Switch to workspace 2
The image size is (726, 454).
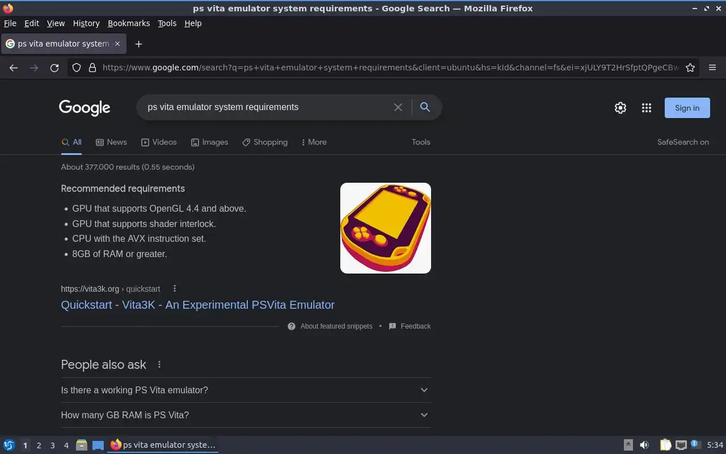click(x=39, y=445)
